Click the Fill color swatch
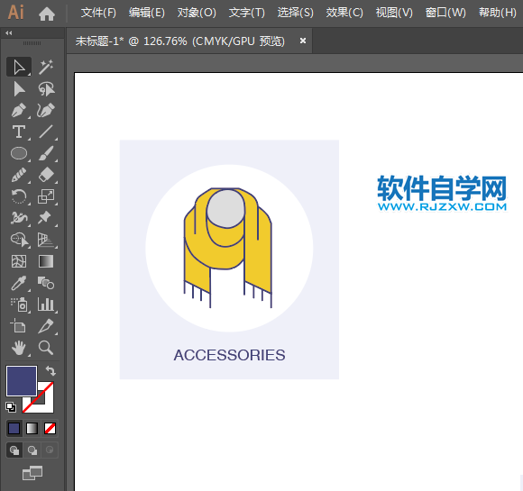 (22, 381)
